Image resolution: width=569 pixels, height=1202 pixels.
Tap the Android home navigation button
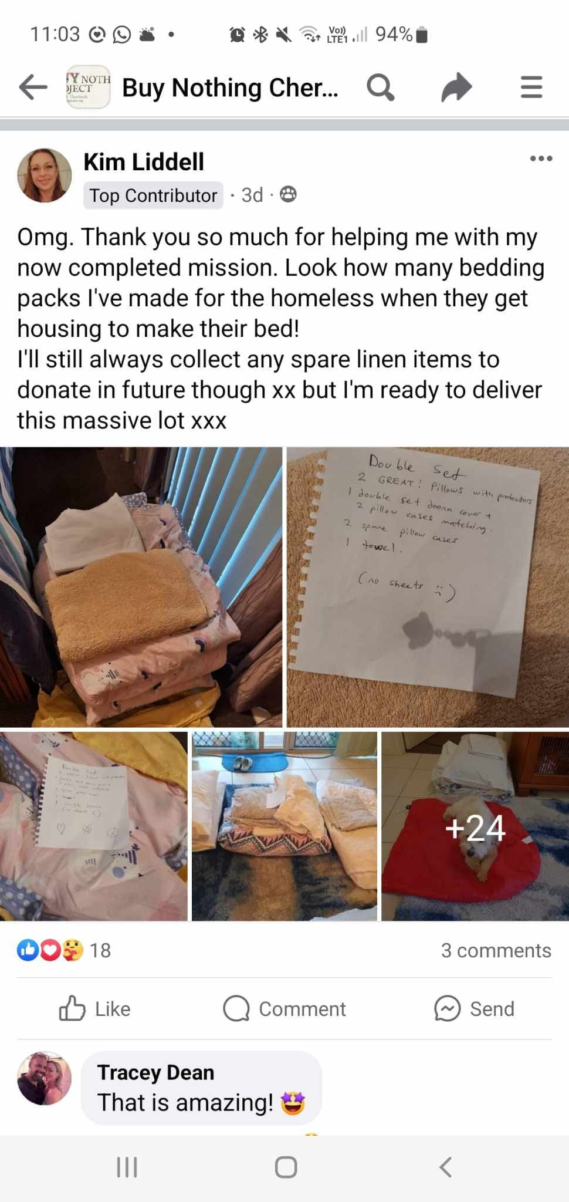point(286,1167)
